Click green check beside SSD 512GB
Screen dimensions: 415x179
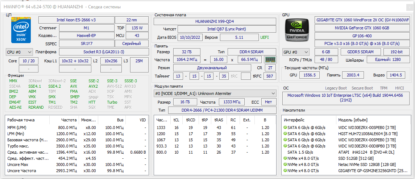pos(285,158)
